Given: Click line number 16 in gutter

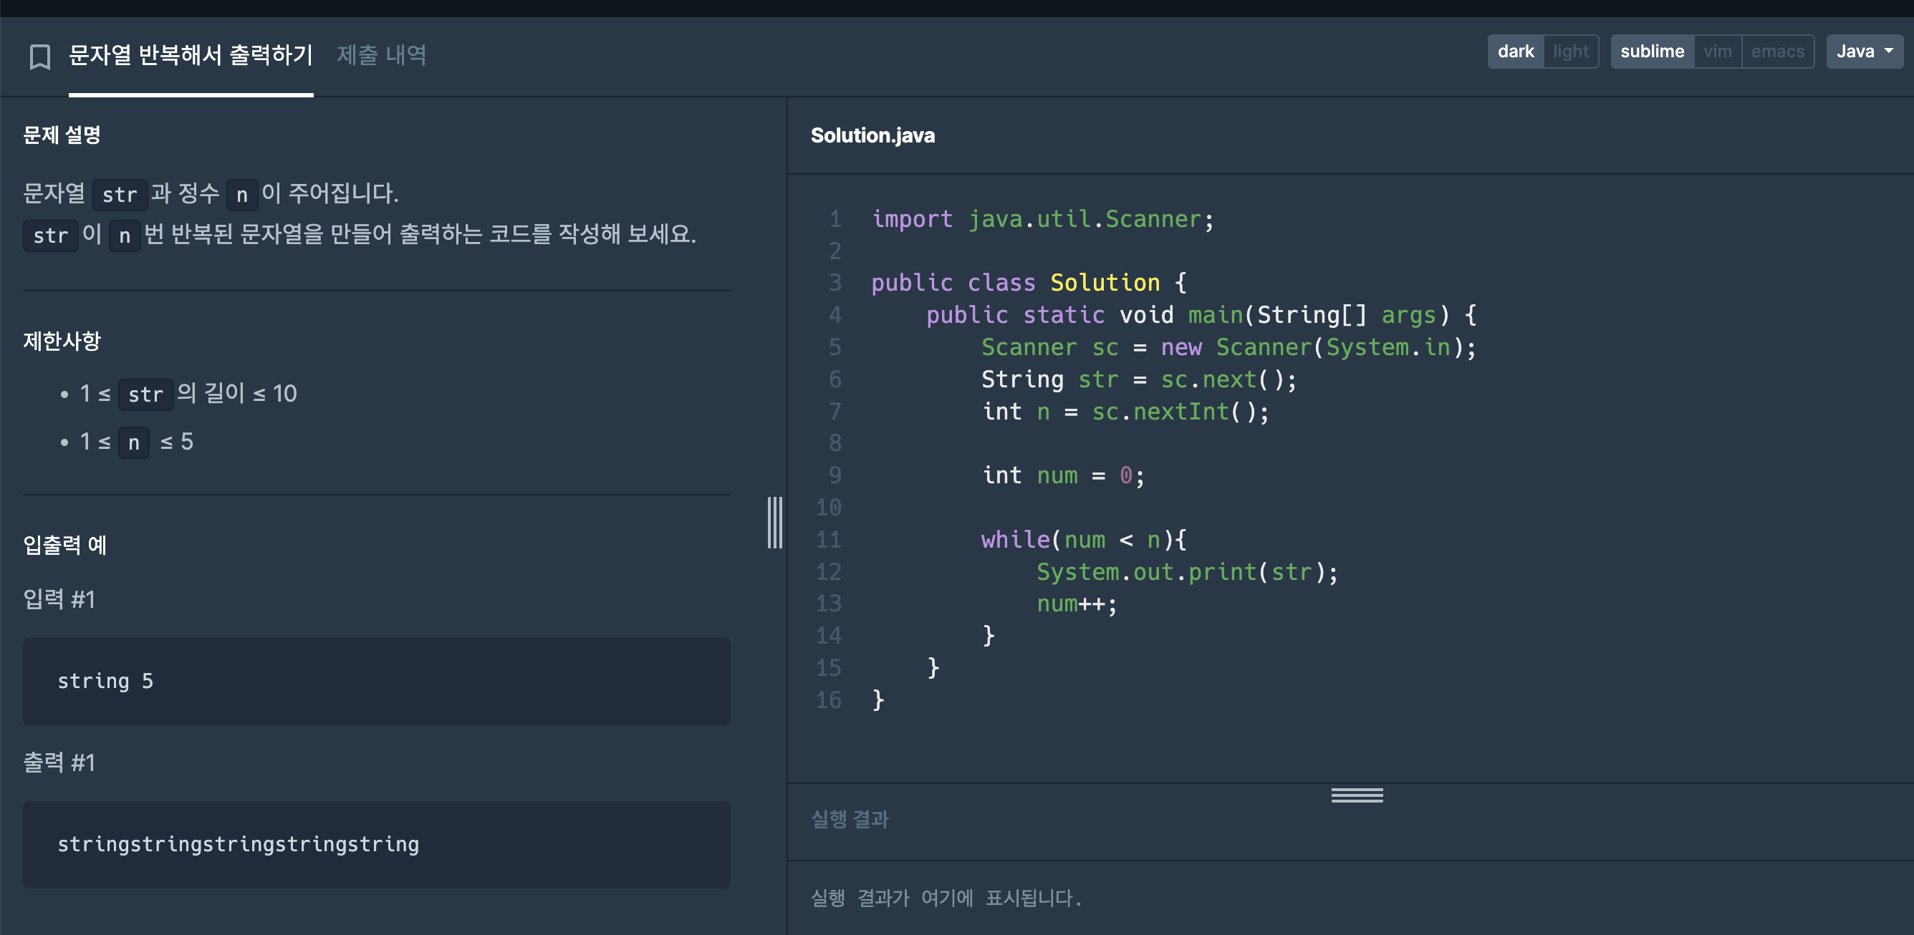Looking at the screenshot, I should 829,699.
